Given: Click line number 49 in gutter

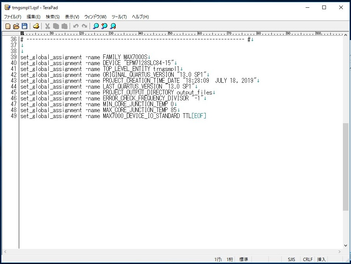Looking at the screenshot, I should (14, 116).
